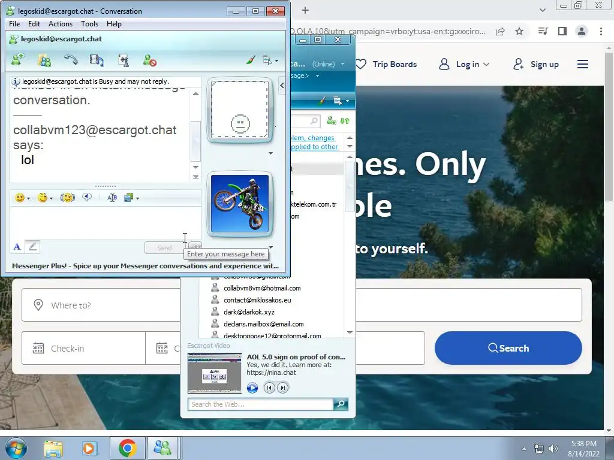Select contact contact@miklosakos.eu

(x=257, y=301)
